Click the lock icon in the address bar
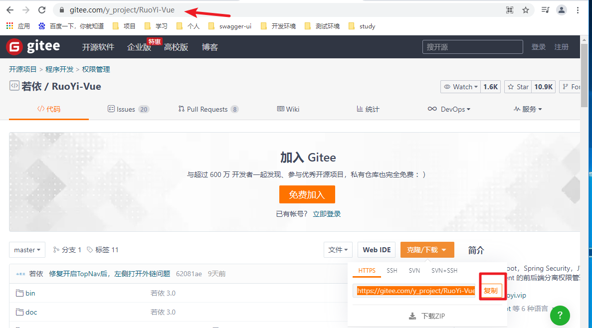592x328 pixels. 61,10
